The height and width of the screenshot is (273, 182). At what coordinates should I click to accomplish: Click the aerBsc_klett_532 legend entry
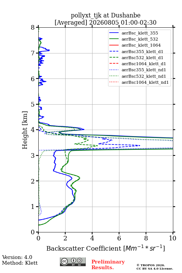(133, 39)
